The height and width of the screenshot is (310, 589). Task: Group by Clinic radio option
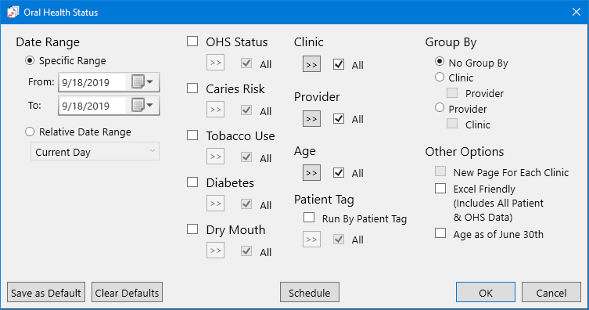click(x=440, y=77)
